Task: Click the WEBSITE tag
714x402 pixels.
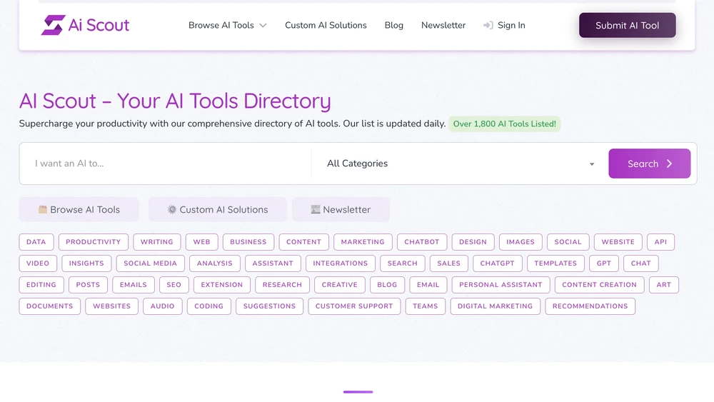Action: click(x=618, y=242)
